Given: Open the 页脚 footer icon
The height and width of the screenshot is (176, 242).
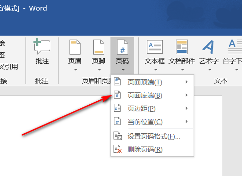Looking at the screenshot, I should (x=99, y=47).
